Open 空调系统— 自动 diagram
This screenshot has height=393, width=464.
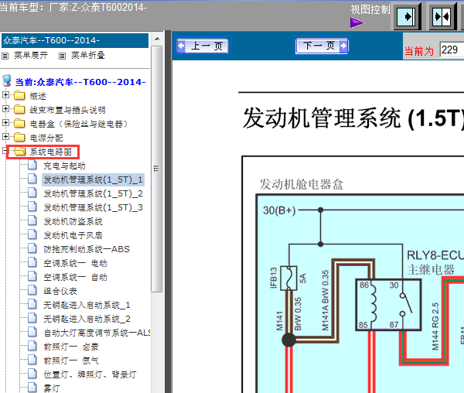tap(76, 277)
